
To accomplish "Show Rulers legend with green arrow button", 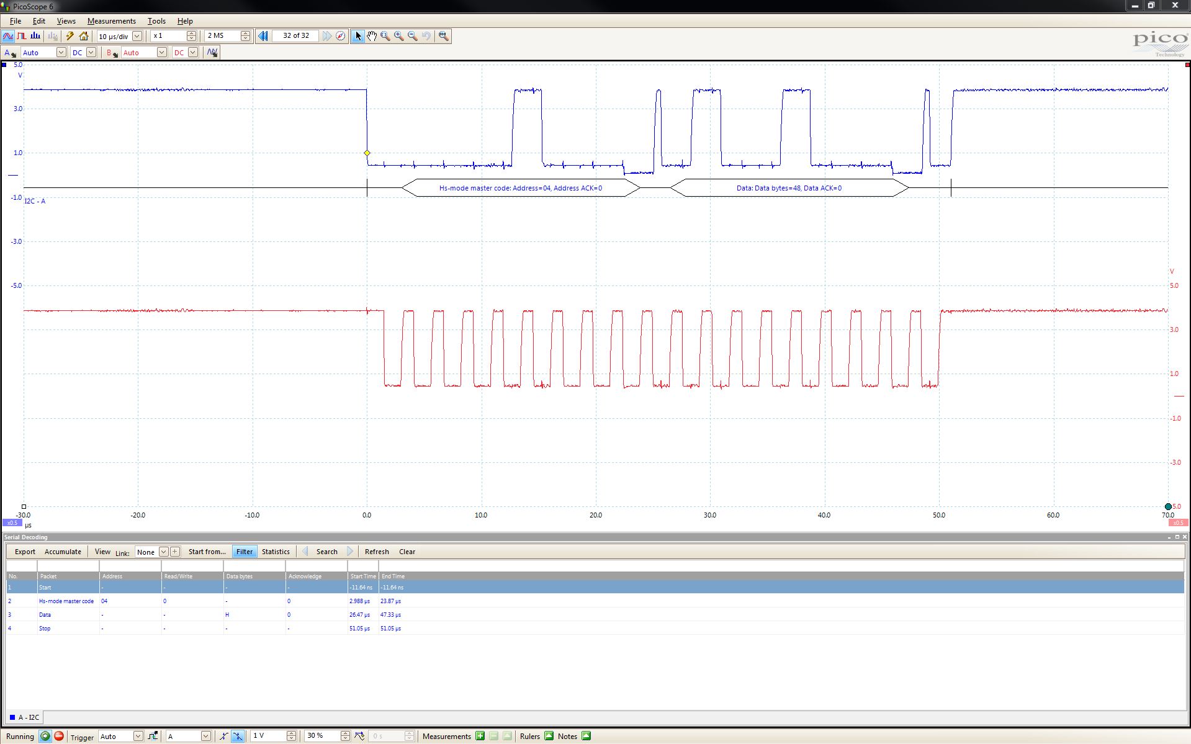I will [549, 737].
